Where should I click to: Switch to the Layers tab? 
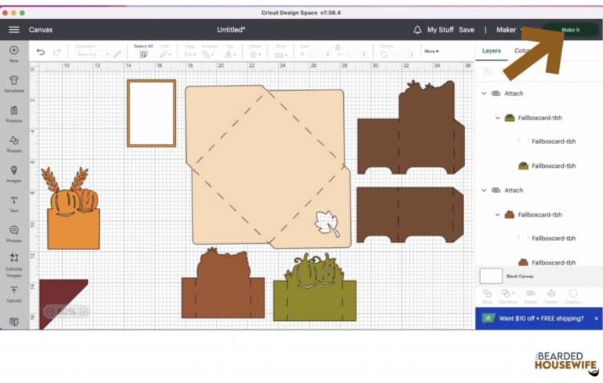[492, 51]
